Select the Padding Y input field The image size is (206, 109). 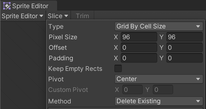pos(185,58)
